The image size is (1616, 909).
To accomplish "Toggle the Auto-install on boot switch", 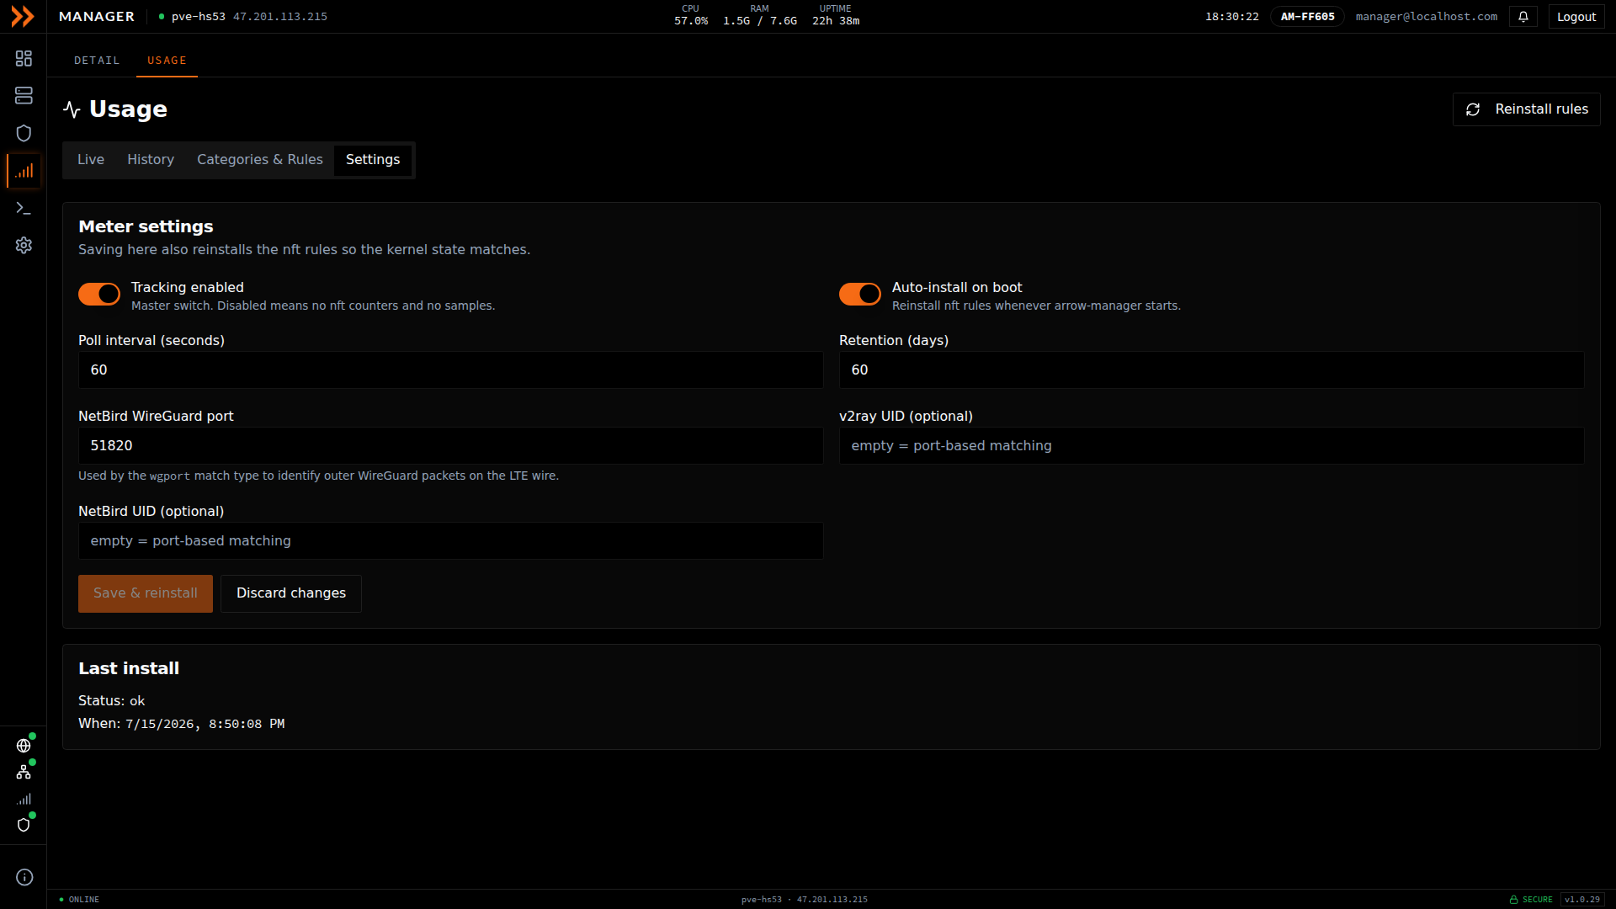I will pyautogui.click(x=860, y=294).
